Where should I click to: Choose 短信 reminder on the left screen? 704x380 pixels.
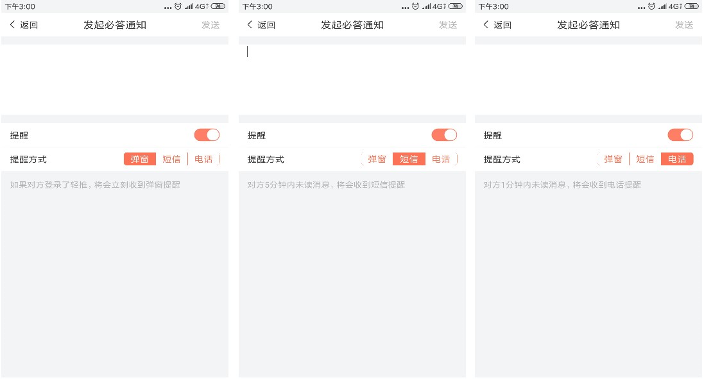(x=171, y=160)
